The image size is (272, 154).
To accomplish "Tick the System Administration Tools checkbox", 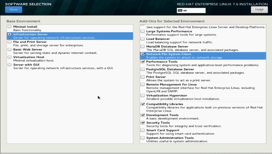I will point(143,138).
